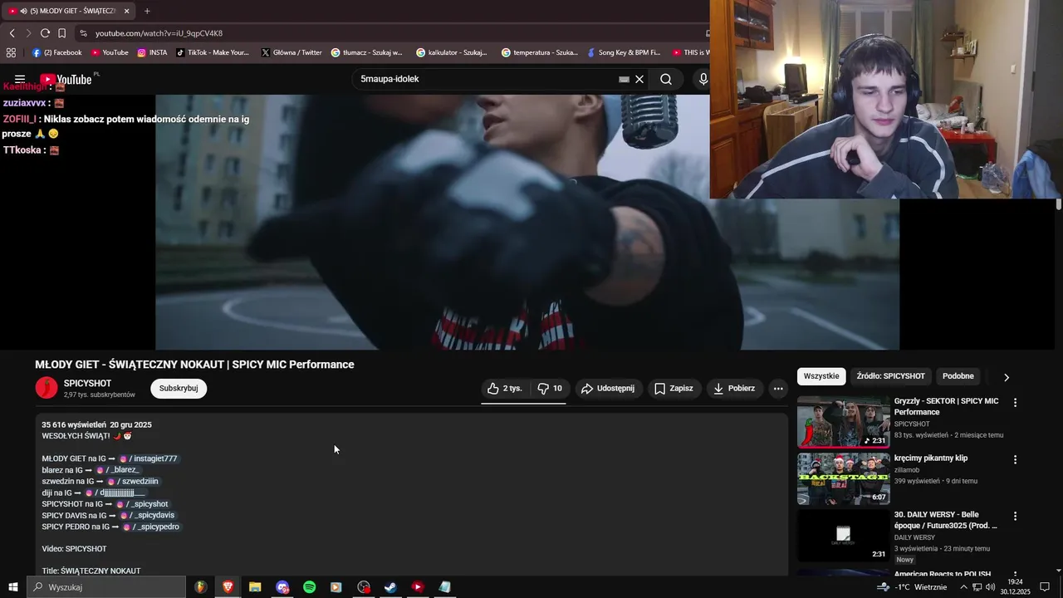Open Brave browser in taskbar
The image size is (1063, 598).
point(228,587)
